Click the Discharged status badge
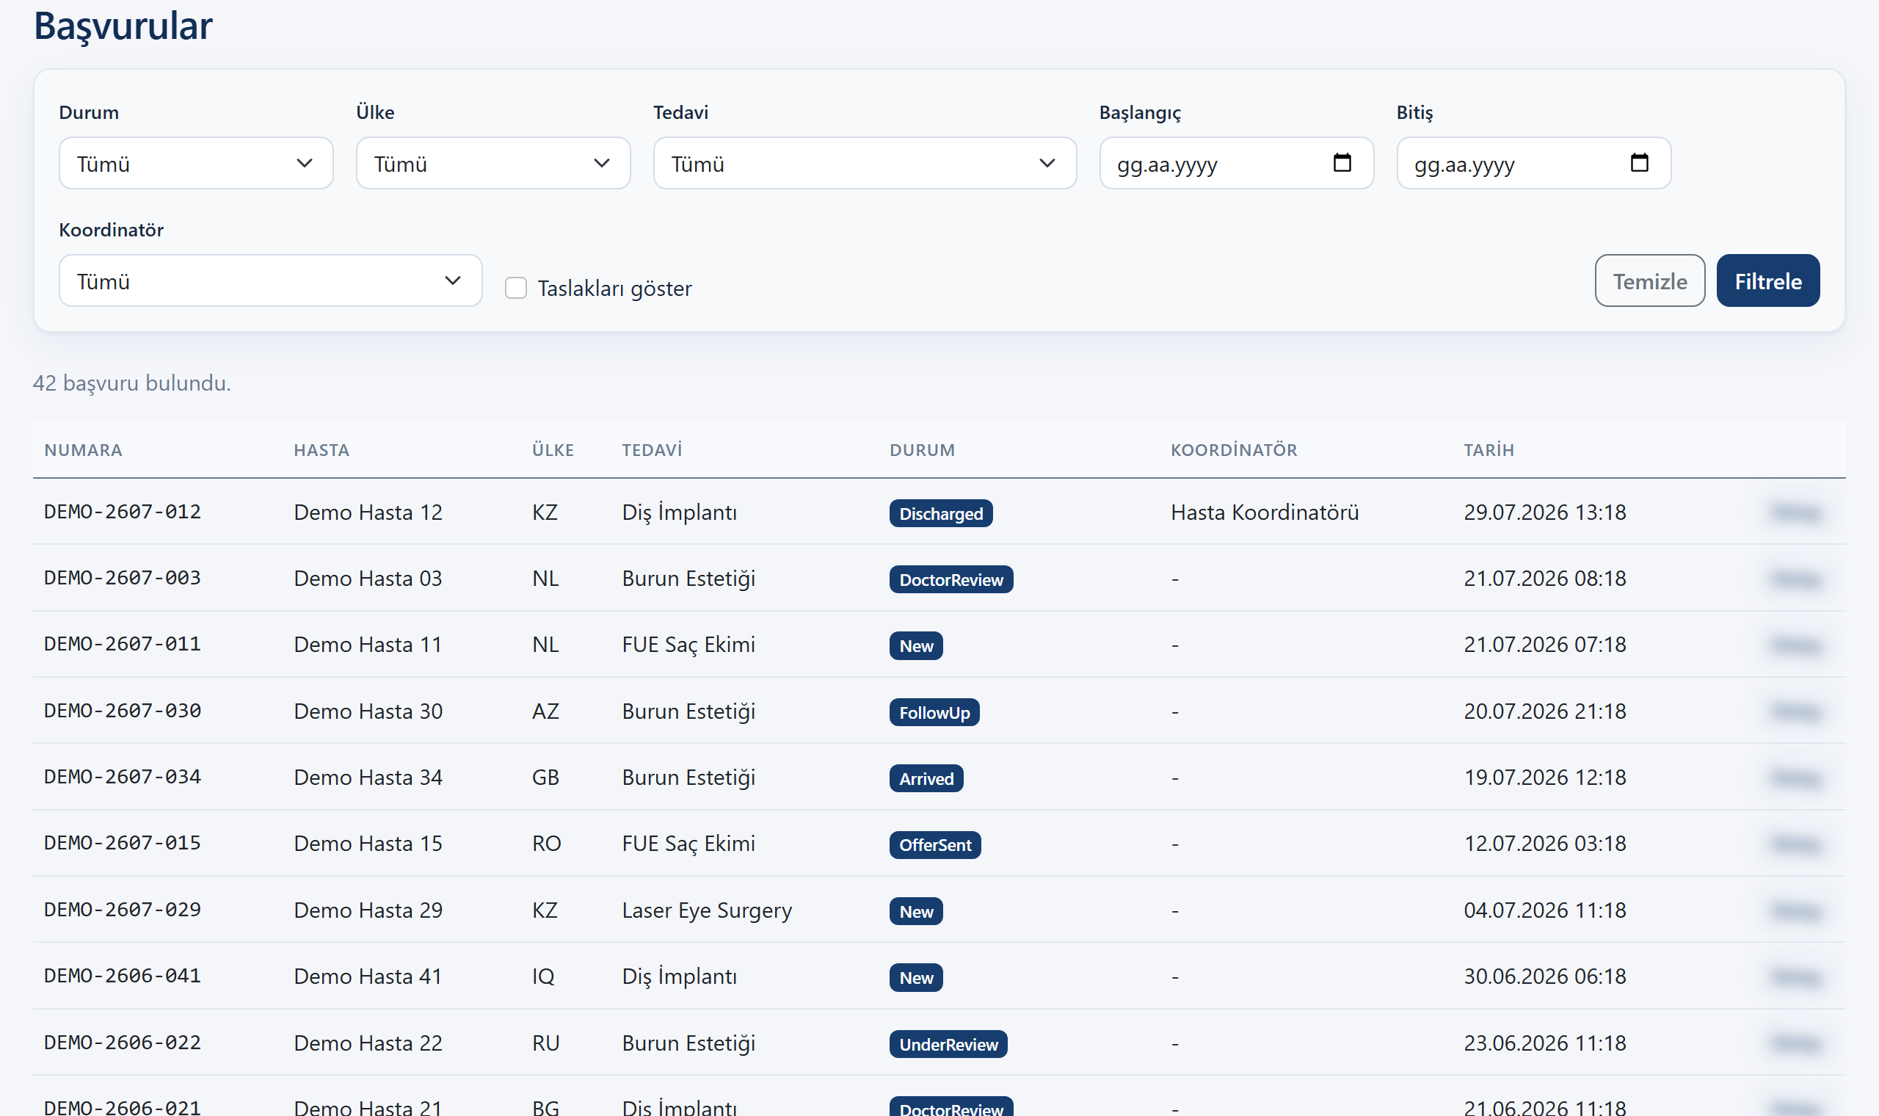 pos(941,514)
